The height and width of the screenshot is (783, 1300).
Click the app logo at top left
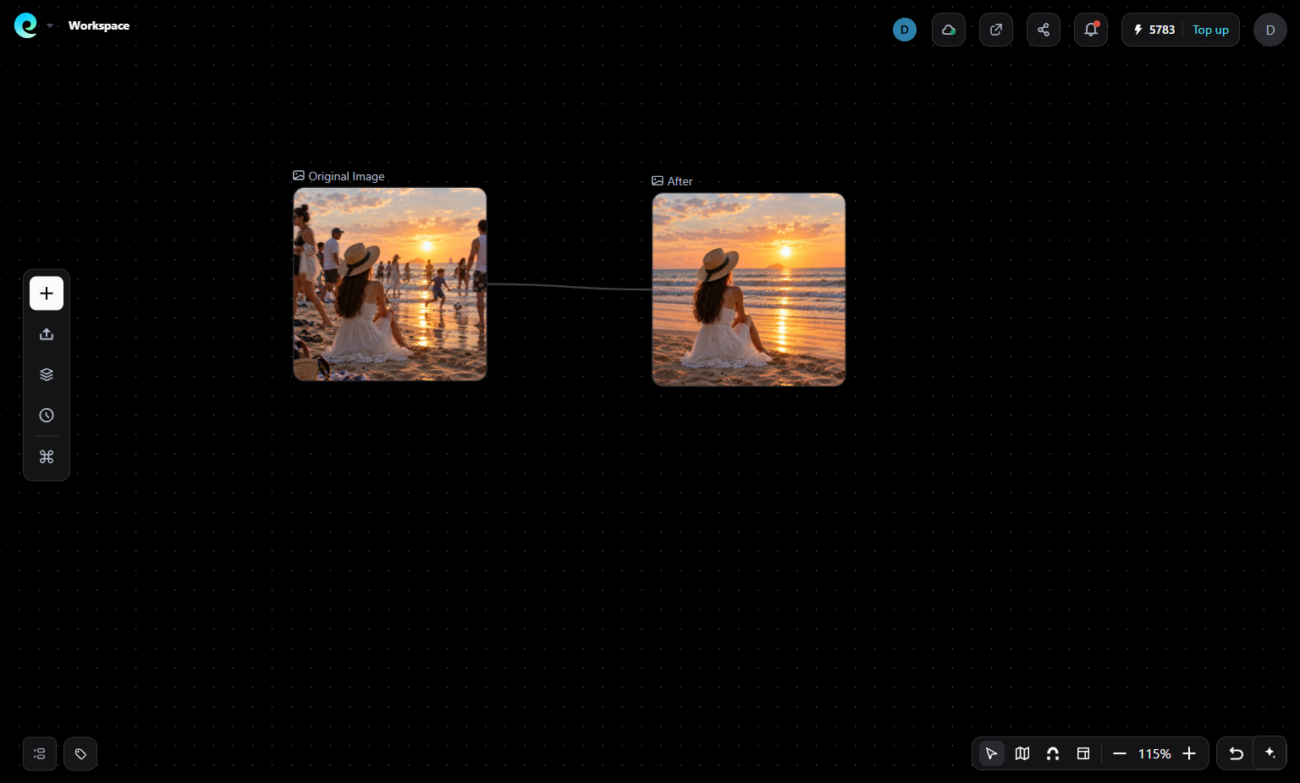point(26,25)
